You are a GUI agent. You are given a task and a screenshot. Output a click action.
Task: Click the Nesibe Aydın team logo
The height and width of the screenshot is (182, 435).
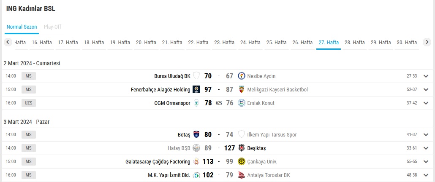(x=242, y=76)
